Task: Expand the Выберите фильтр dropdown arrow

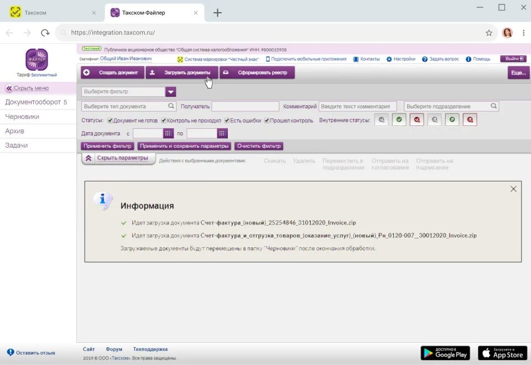Action: point(171,92)
